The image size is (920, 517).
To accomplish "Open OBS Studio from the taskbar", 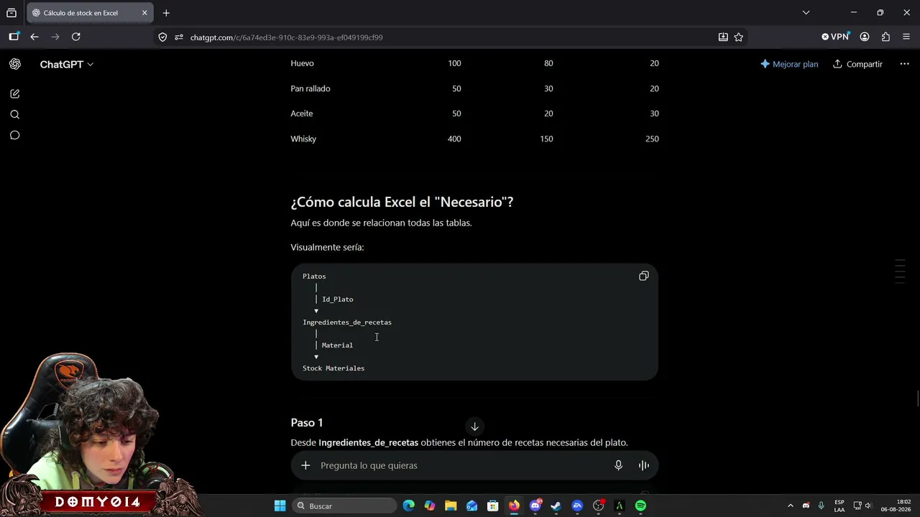I will (x=598, y=506).
